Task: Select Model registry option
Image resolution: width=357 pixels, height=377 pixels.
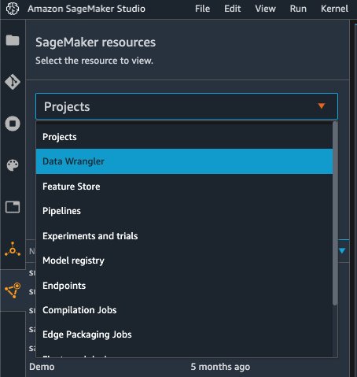Action: point(184,261)
